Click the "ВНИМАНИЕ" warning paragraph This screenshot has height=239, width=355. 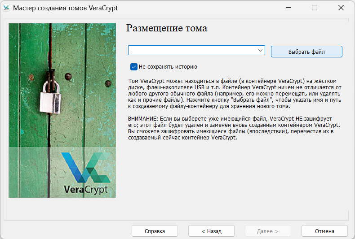234,128
